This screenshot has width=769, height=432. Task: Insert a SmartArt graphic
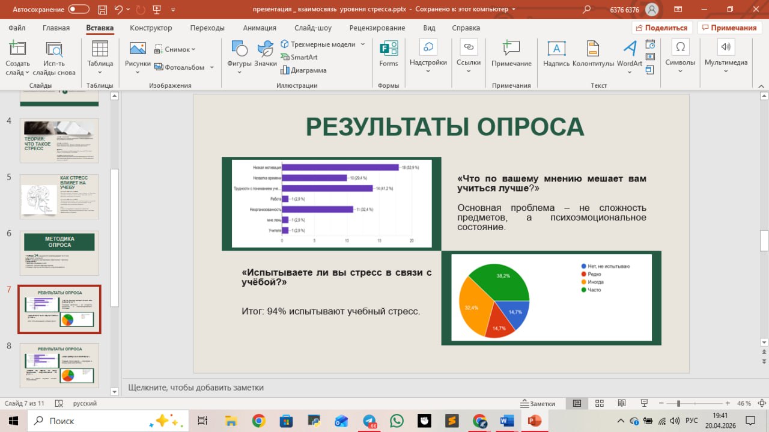(299, 57)
